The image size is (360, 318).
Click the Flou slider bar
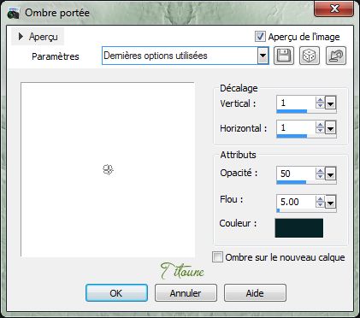[306, 210]
